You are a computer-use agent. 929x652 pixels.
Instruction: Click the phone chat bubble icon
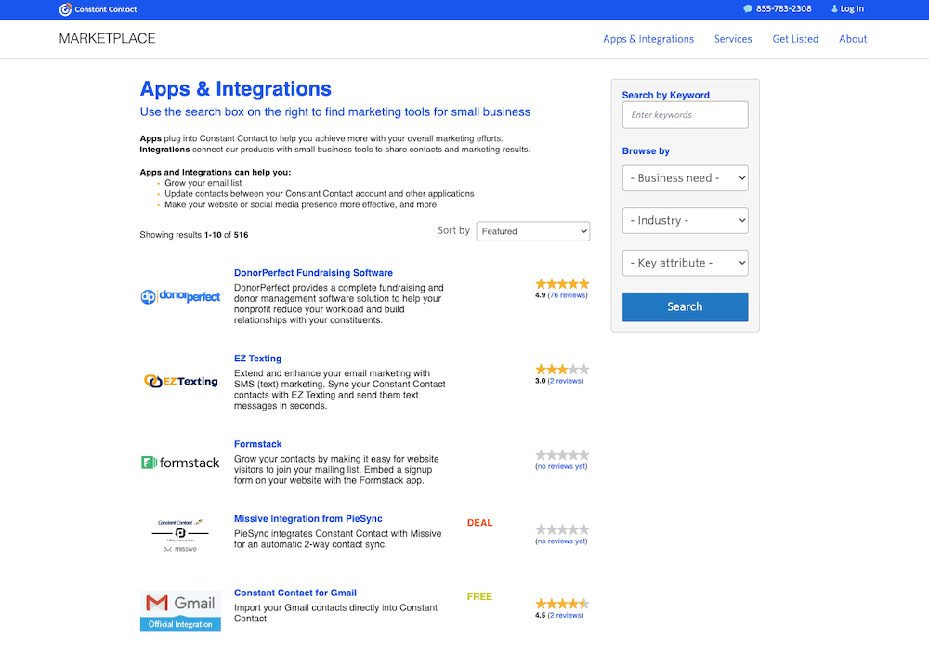click(748, 9)
